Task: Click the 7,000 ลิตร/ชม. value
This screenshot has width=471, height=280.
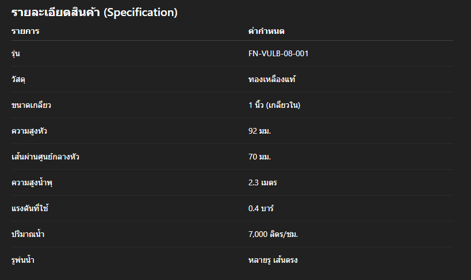Action: pyautogui.click(x=273, y=234)
